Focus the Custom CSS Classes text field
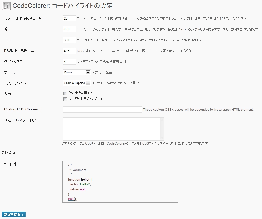 (102, 109)
